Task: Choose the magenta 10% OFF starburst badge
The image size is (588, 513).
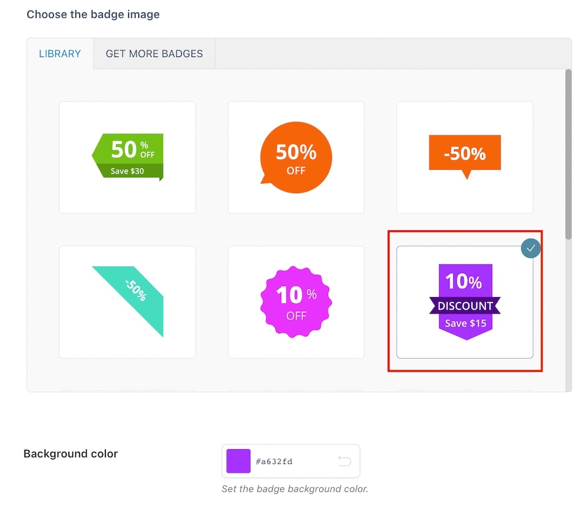Action: (296, 302)
